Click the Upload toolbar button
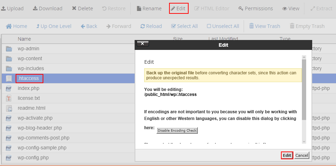This screenshot has height=166, width=336. [12, 8]
